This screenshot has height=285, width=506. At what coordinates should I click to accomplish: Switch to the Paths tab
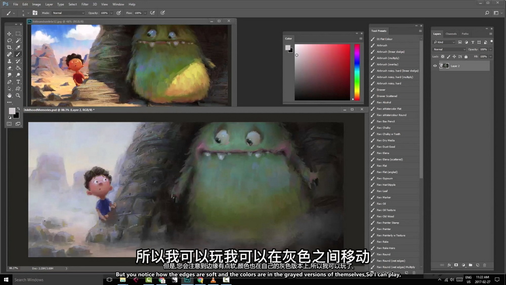465,33
